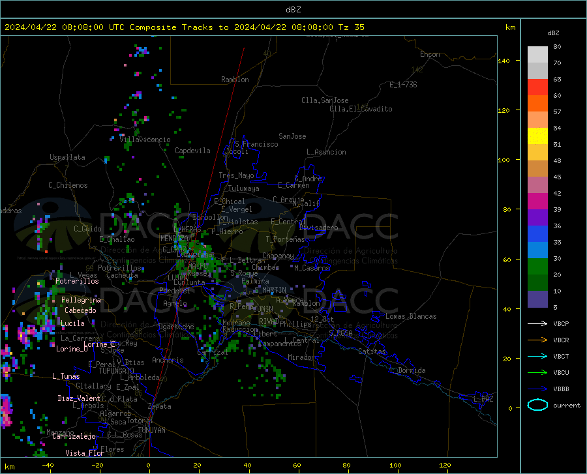Click the Divisadero place label

[318, 228]
